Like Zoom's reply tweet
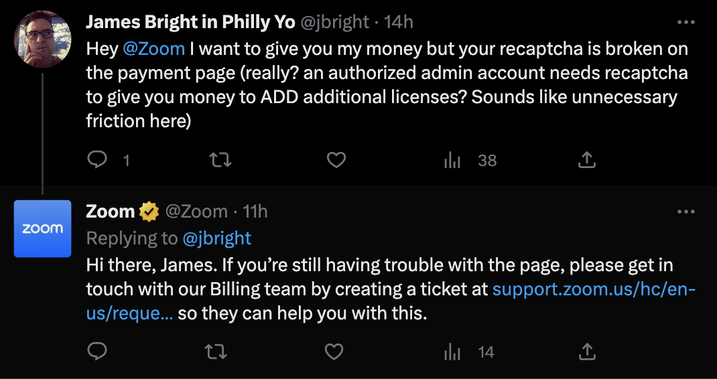The height and width of the screenshot is (379, 717). point(334,352)
